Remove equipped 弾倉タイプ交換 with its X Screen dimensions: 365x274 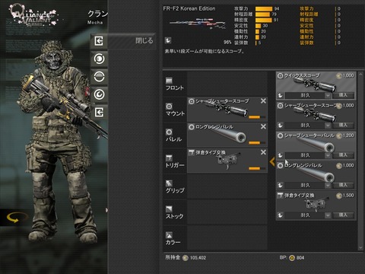click(x=263, y=152)
